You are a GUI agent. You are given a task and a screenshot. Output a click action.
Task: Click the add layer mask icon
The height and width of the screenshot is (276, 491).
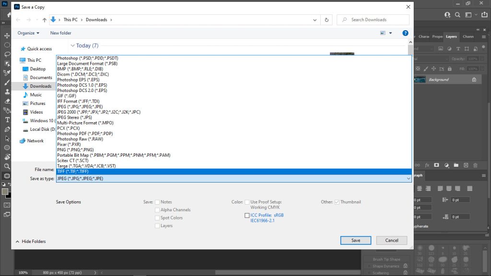click(x=436, y=165)
